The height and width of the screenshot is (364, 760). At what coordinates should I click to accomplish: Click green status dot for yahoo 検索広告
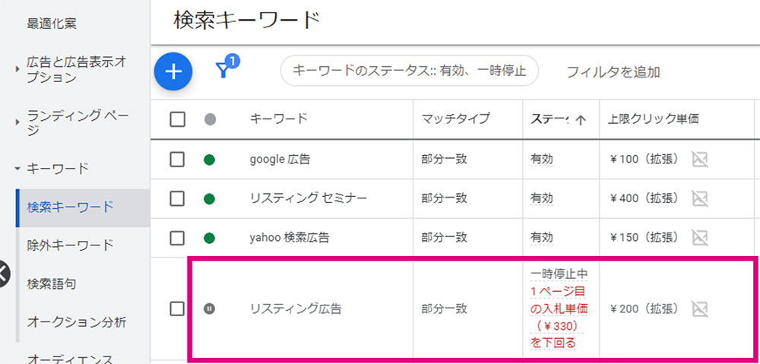(210, 238)
